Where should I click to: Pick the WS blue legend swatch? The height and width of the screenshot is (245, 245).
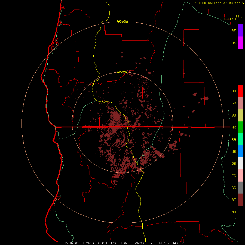tap(240, 151)
